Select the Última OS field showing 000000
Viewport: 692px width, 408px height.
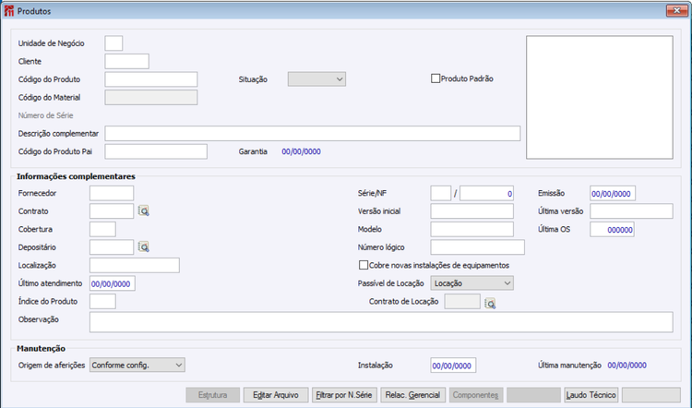612,229
